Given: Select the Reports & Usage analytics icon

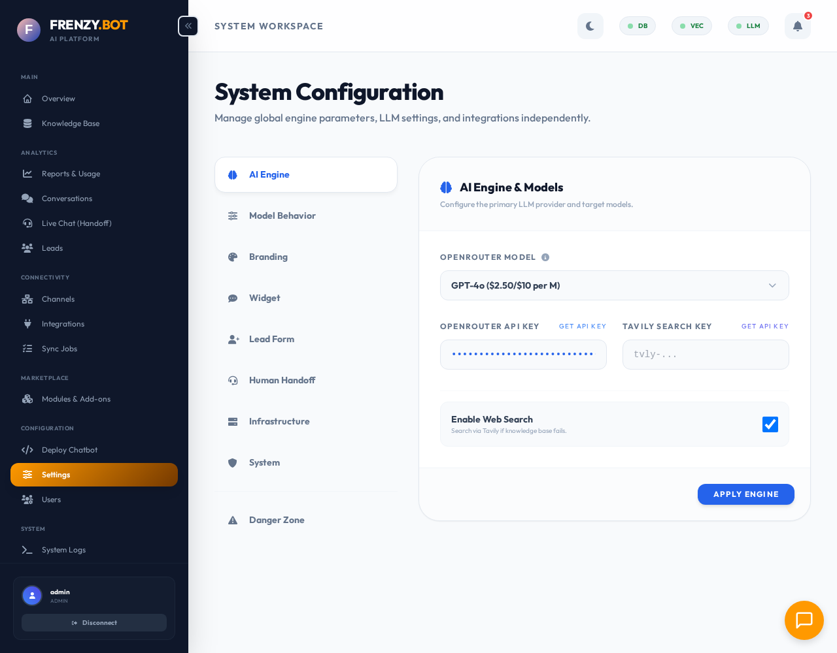Looking at the screenshot, I should (27, 174).
